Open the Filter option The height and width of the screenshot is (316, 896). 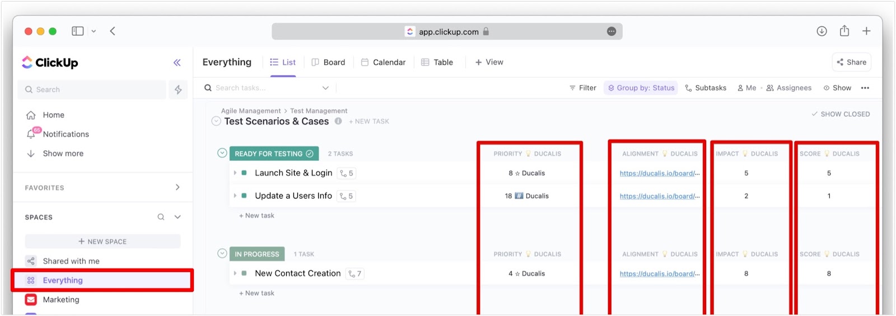coord(582,88)
